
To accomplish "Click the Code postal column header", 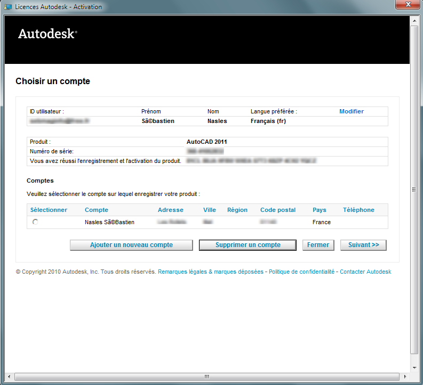I will click(x=277, y=210).
